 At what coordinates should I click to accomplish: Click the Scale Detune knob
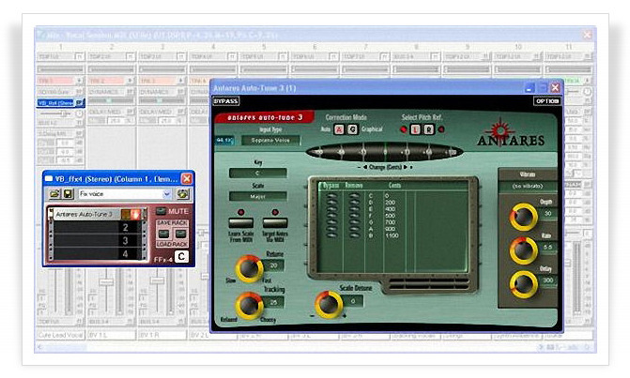pos(329,305)
